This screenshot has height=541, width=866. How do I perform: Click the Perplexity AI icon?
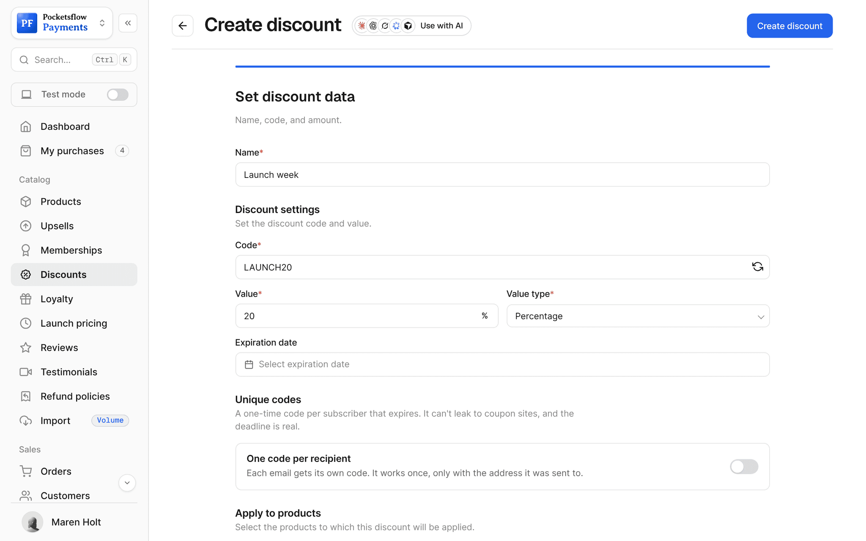385,26
